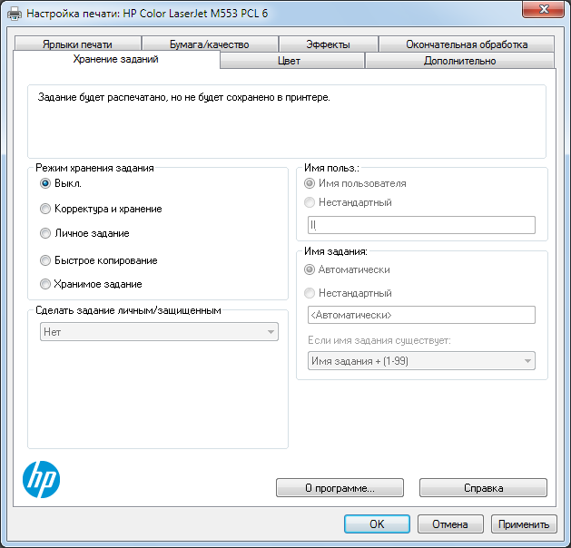Open the Имя задания + (1-99) dropdown
This screenshot has width=571, height=548.
pyautogui.click(x=420, y=361)
